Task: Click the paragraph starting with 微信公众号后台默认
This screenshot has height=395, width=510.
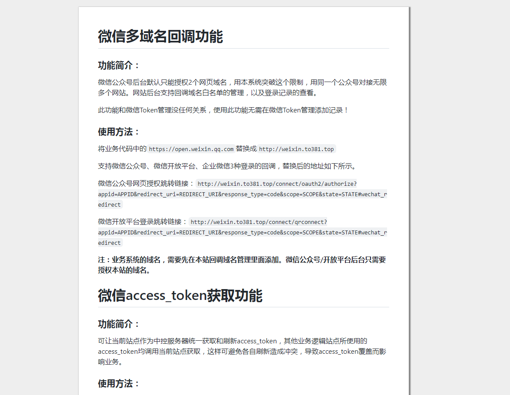Action: tap(242, 87)
